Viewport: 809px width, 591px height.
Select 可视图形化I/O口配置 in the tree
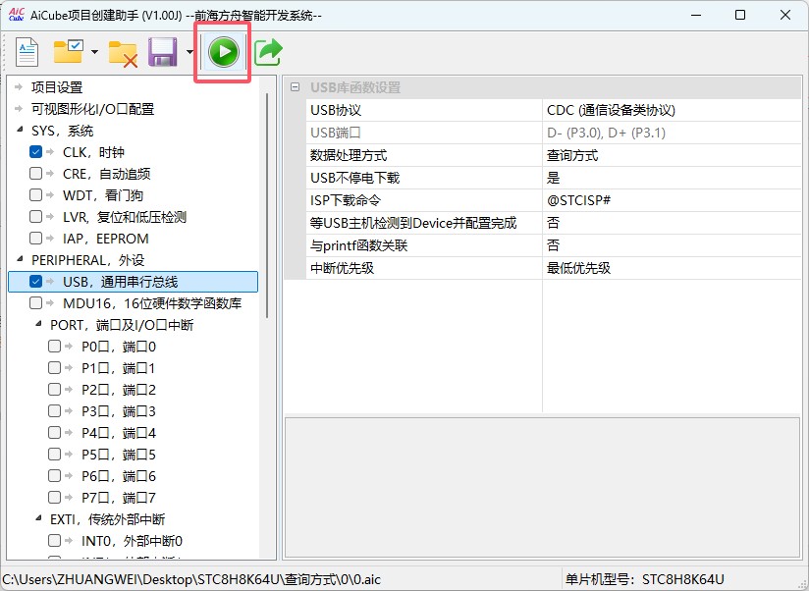tap(93, 109)
